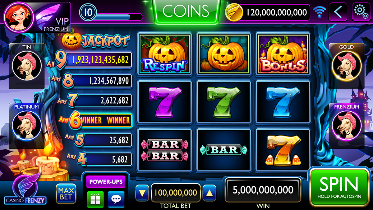This screenshot has height=210, width=373.
Task: Select the Gold tier goat card
Action: tap(347, 66)
